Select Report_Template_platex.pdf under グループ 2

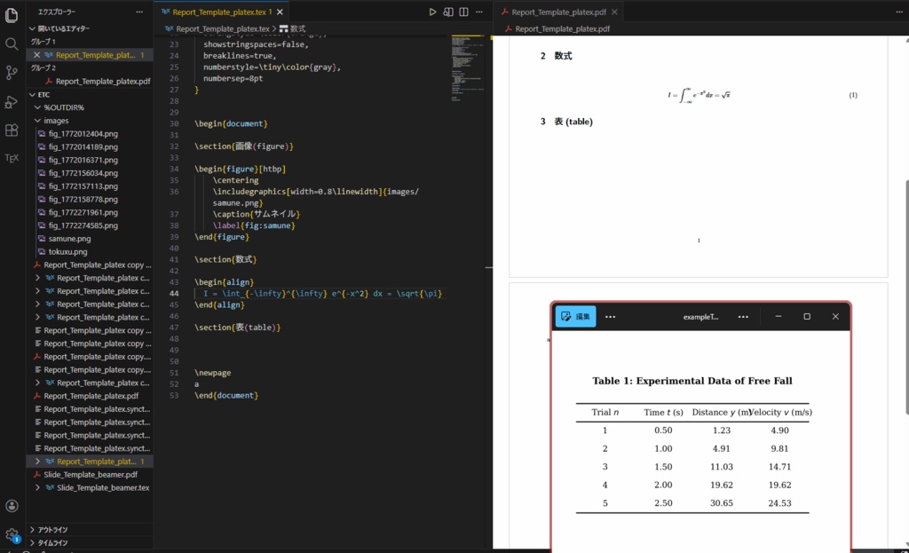pos(103,81)
